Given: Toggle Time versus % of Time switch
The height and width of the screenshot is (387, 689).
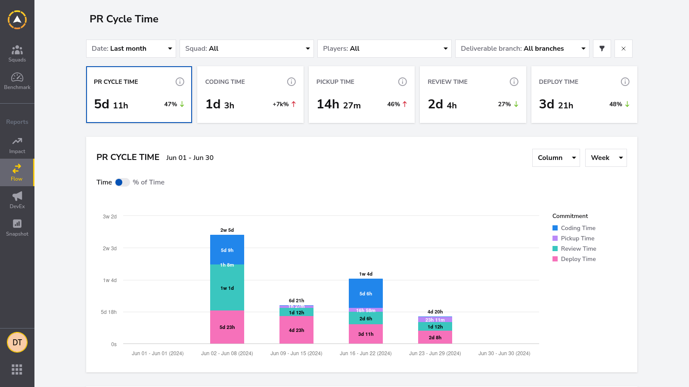Looking at the screenshot, I should tap(122, 182).
